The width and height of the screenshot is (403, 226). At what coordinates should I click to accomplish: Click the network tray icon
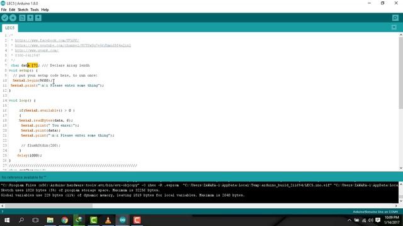[364, 220]
